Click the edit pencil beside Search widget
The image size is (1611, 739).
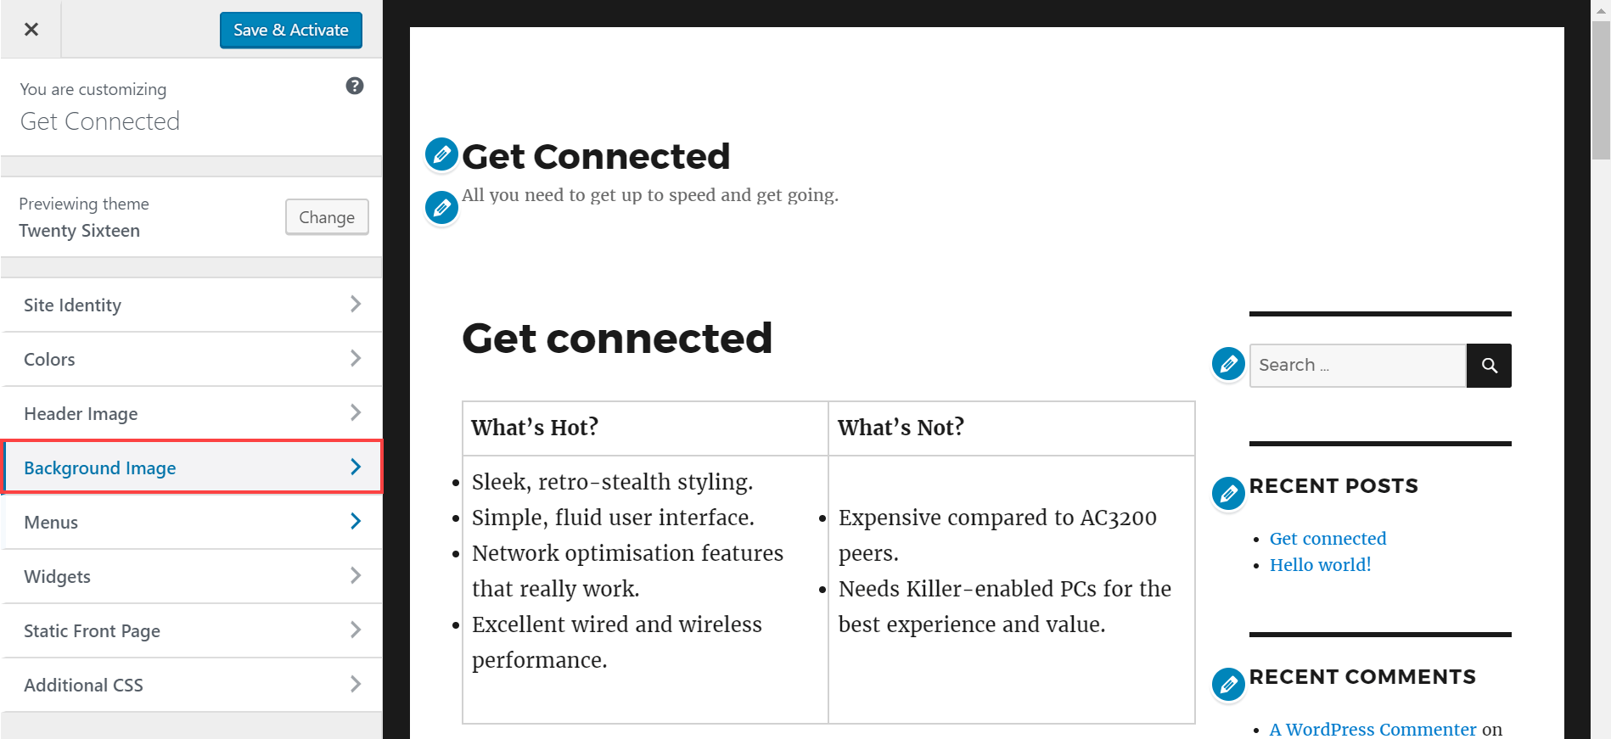[1228, 364]
